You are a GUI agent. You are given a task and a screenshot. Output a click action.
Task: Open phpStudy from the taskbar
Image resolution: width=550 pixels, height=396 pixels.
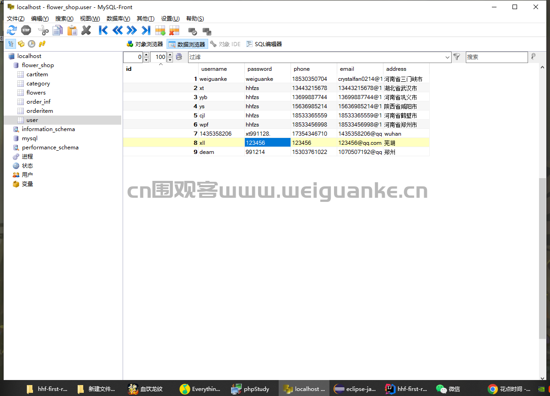[x=251, y=389]
